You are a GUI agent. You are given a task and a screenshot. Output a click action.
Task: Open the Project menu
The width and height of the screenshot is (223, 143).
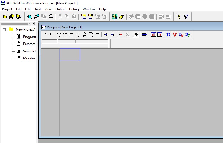point(7,9)
